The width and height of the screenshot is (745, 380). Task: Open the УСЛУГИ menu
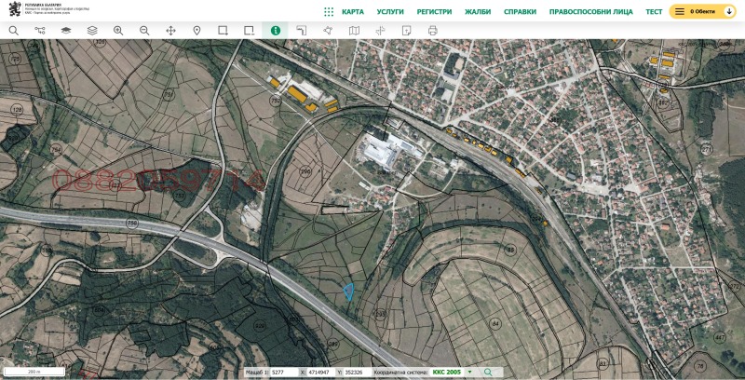(x=390, y=12)
